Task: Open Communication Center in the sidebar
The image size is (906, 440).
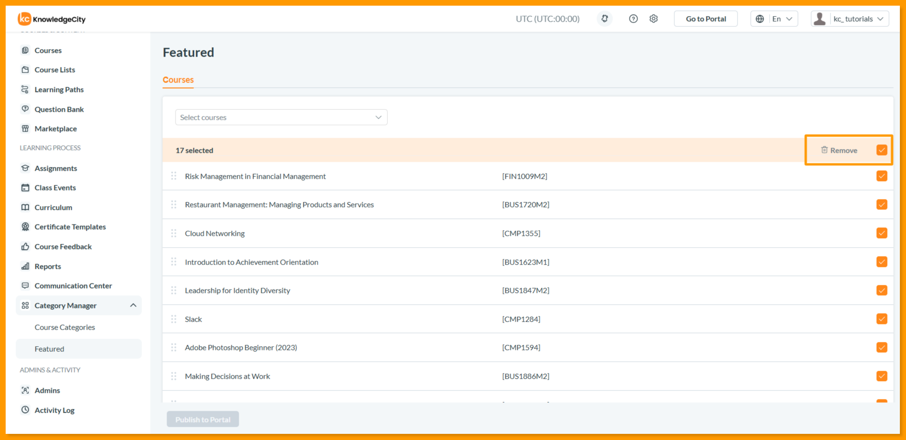Action: (73, 286)
